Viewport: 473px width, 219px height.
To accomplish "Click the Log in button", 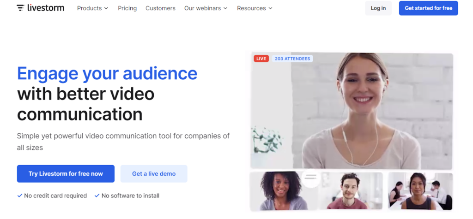I will click(x=378, y=8).
